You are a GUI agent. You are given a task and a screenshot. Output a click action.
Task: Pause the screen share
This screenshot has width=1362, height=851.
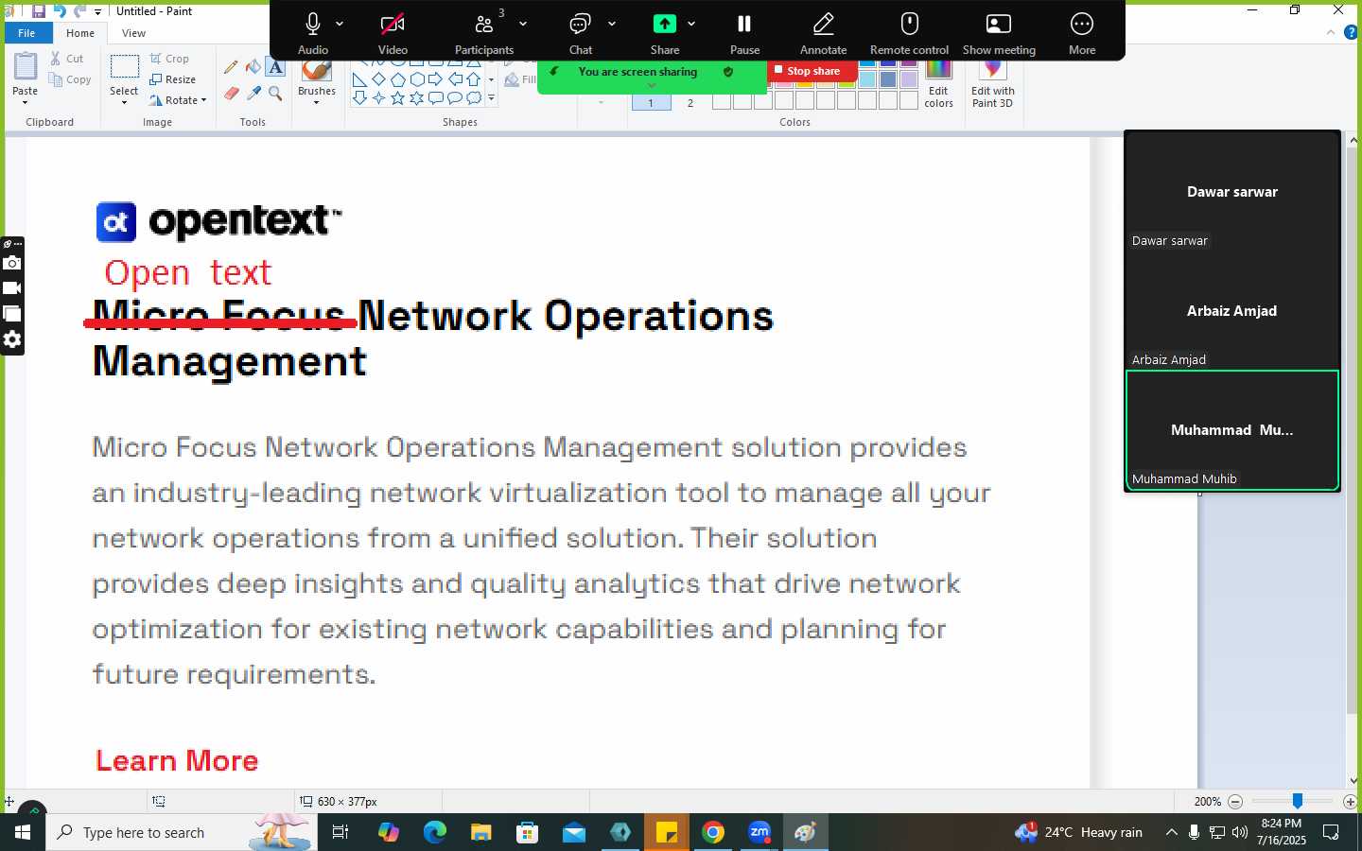(744, 32)
